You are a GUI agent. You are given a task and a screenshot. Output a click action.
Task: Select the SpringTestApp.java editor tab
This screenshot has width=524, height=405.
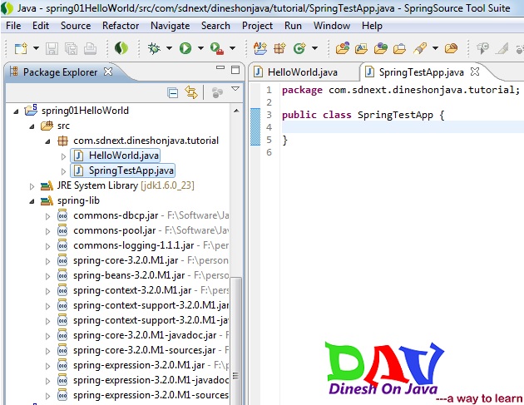coord(421,72)
